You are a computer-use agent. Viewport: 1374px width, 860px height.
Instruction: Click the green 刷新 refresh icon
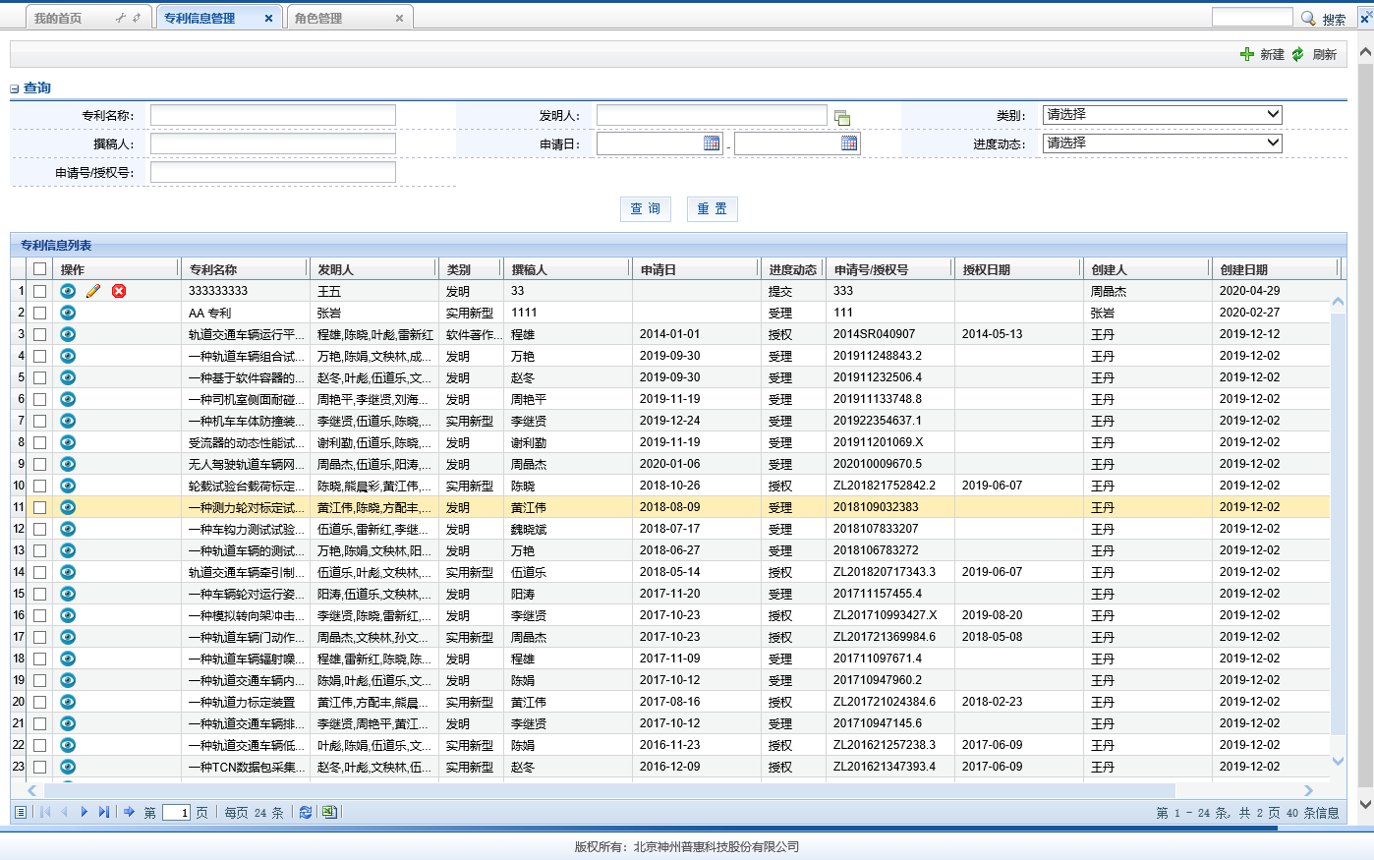[1298, 54]
